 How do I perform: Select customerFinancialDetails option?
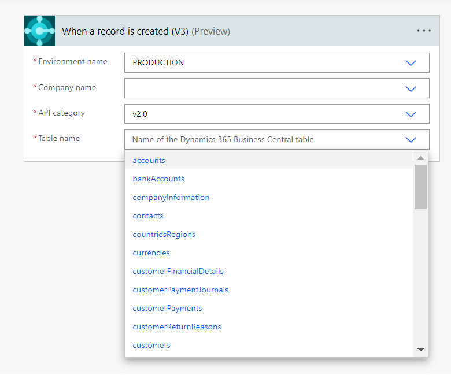pyautogui.click(x=178, y=271)
